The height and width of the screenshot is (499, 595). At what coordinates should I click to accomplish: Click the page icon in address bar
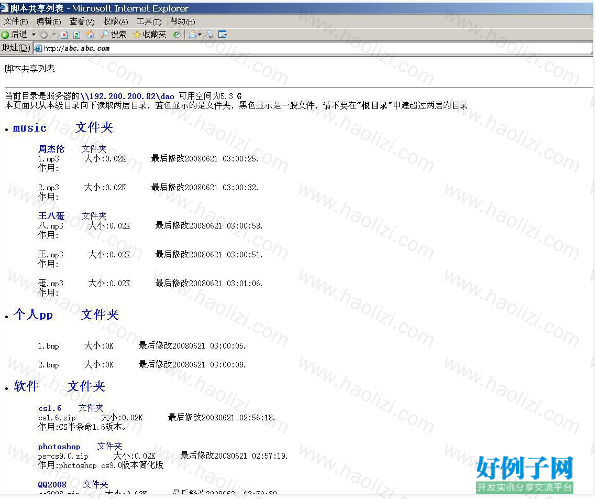38,48
